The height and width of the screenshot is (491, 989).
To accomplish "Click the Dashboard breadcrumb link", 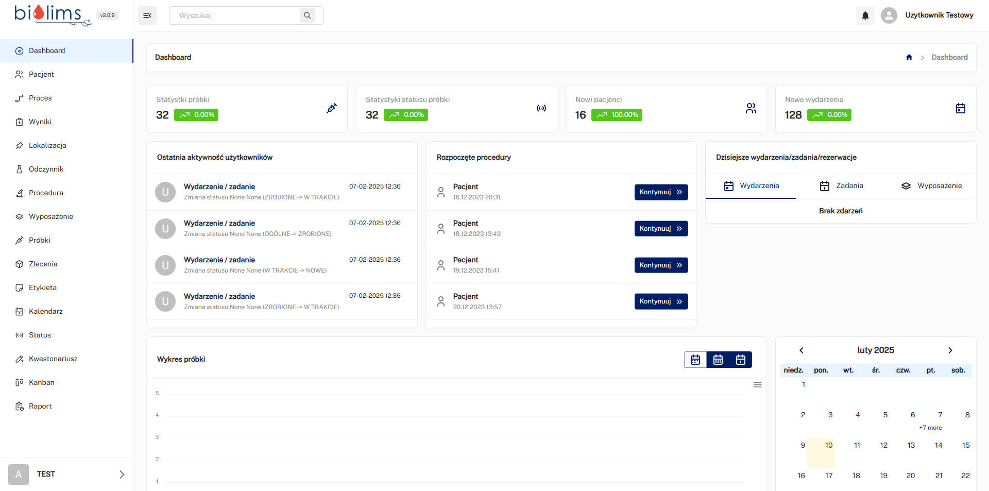I will click(949, 57).
